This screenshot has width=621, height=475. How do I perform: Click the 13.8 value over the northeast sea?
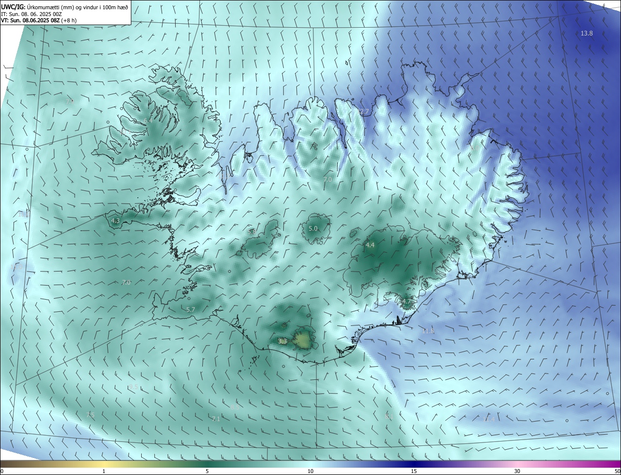[587, 33]
